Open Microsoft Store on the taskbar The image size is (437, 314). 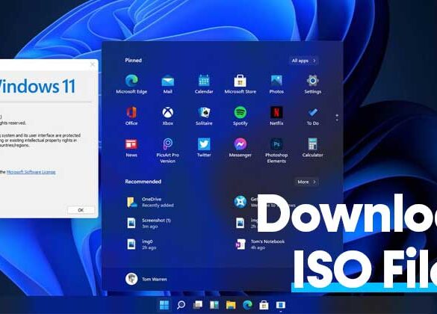(x=264, y=305)
